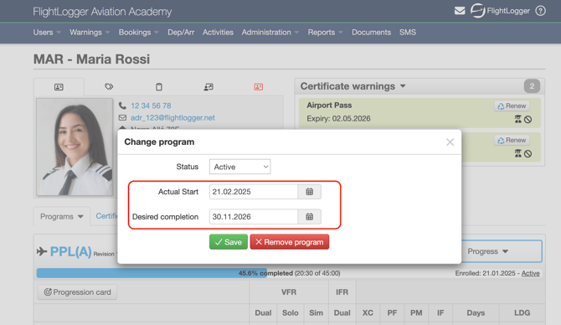Open calendar picker for Desired completion
Screen dimensions: 561x325
[310, 217]
